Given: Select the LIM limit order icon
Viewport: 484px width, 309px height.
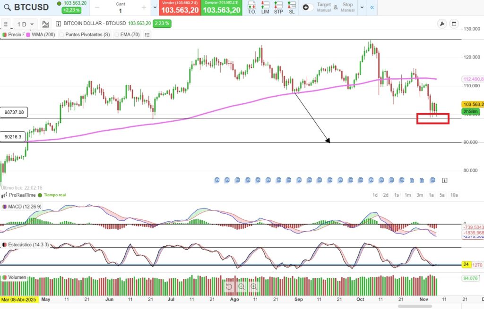Looking at the screenshot, I should [265, 8].
